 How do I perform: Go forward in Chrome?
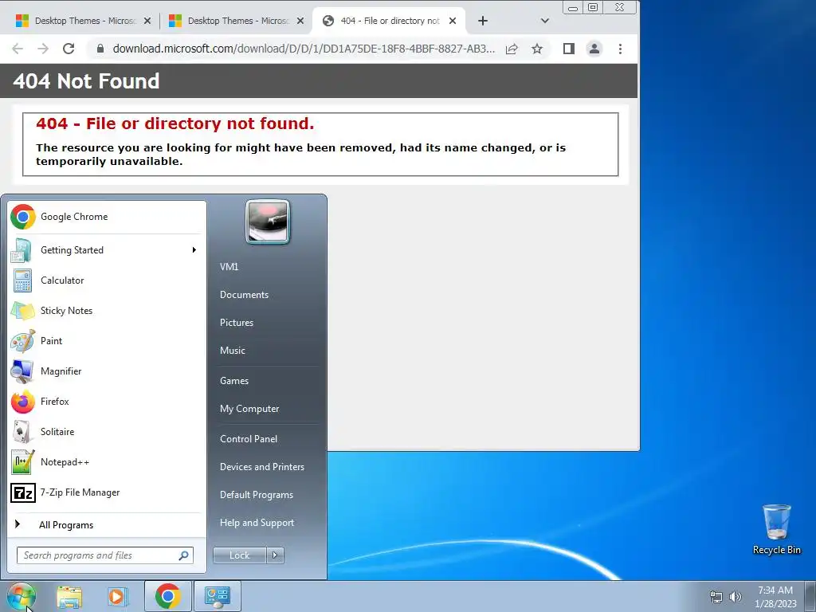(43, 49)
